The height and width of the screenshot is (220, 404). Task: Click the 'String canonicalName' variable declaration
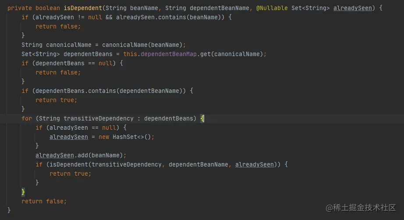(x=57, y=45)
